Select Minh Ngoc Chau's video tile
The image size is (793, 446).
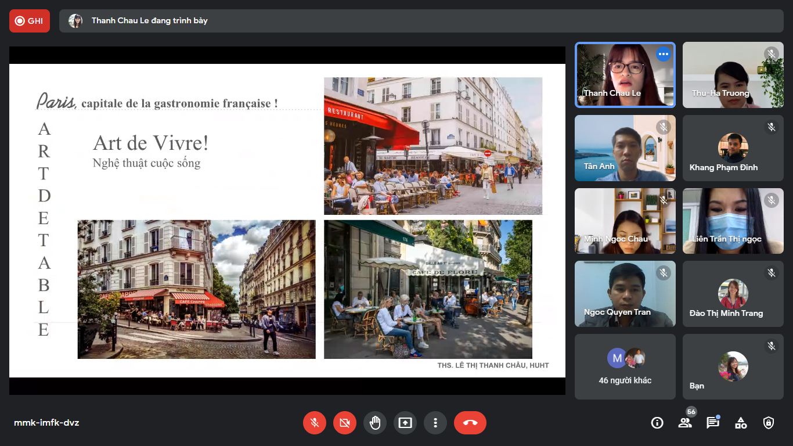[x=625, y=221]
